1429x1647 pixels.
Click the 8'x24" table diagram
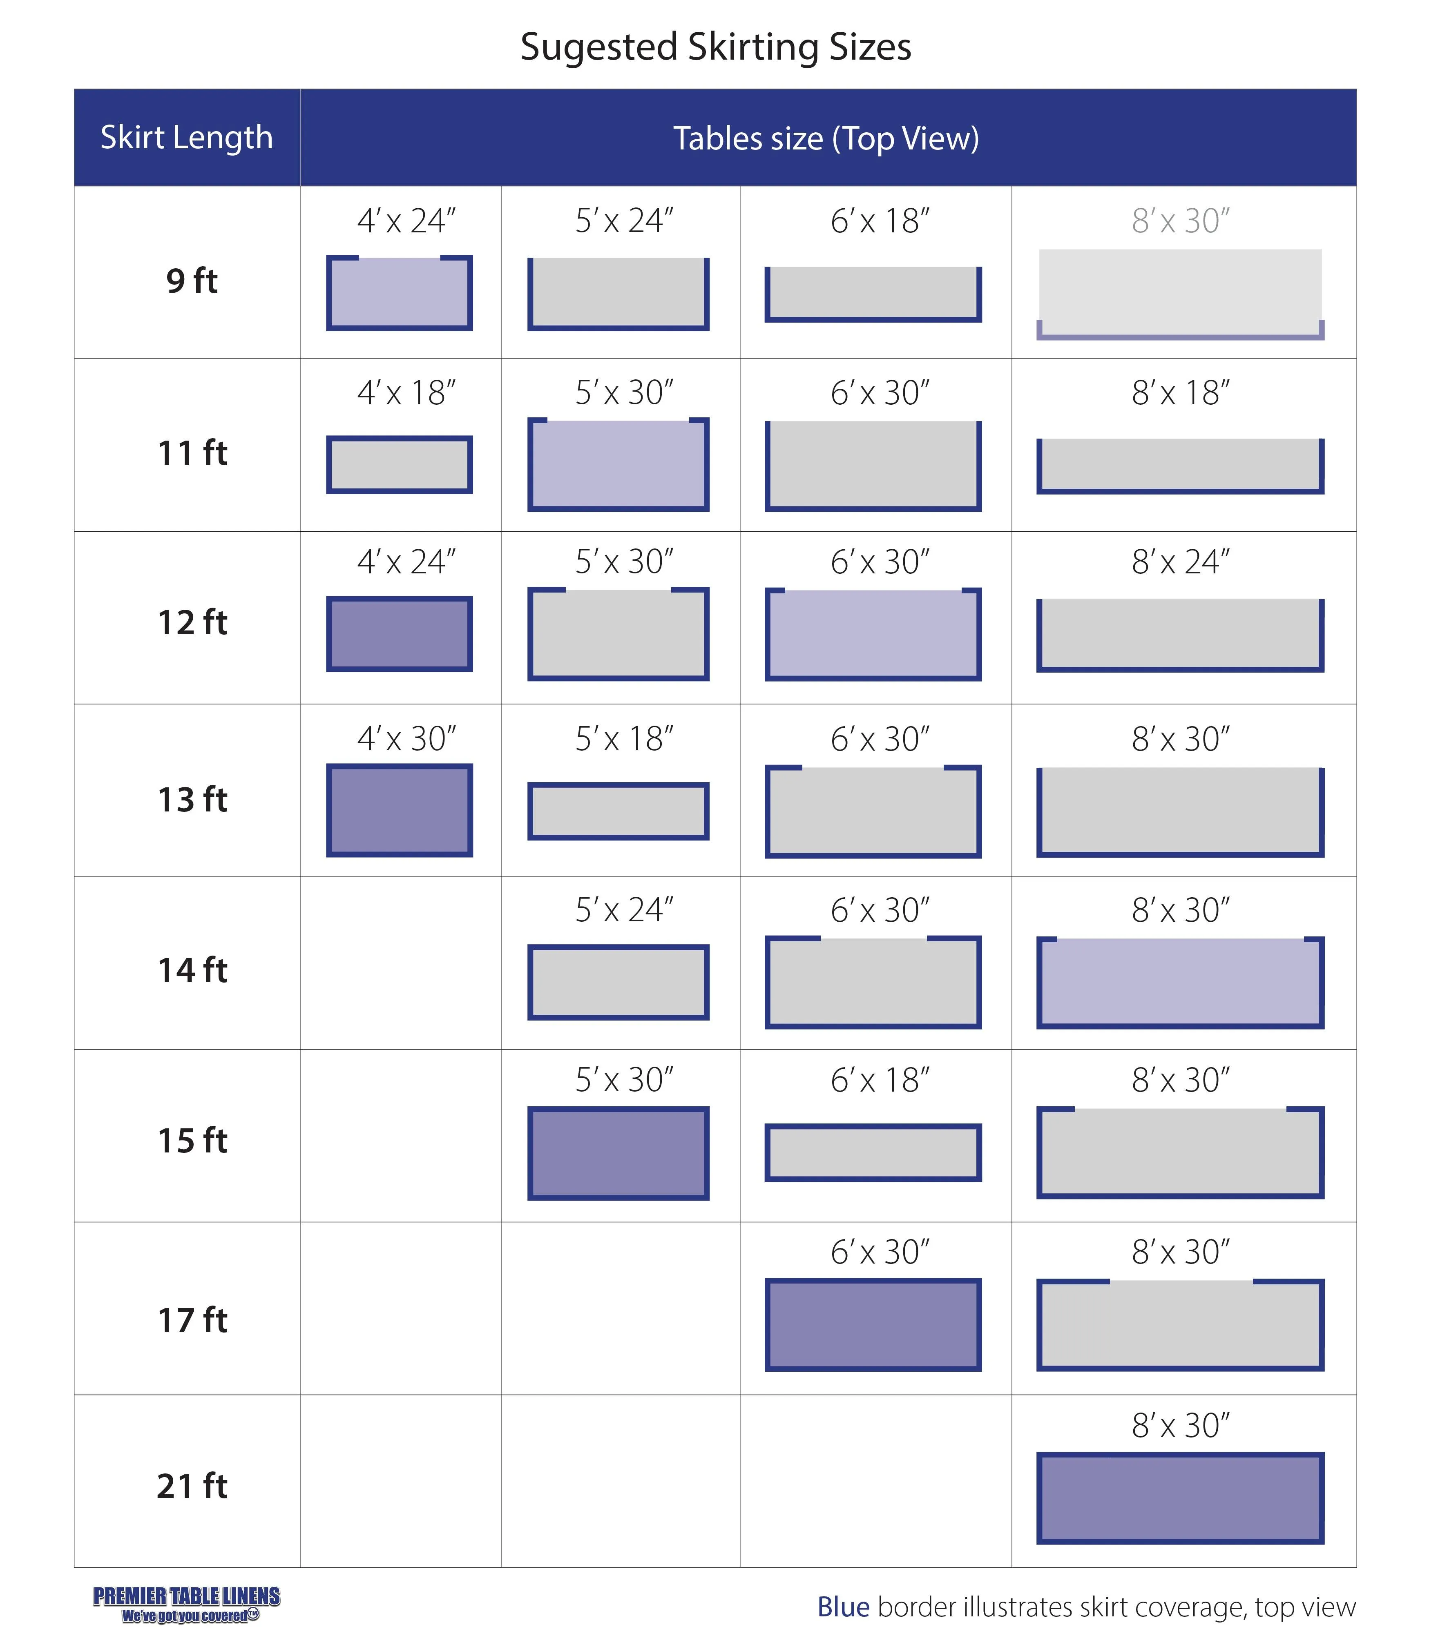click(1179, 635)
